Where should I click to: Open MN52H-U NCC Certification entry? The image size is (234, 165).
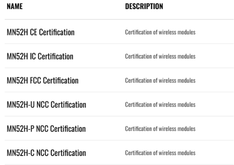pyautogui.click(x=46, y=104)
